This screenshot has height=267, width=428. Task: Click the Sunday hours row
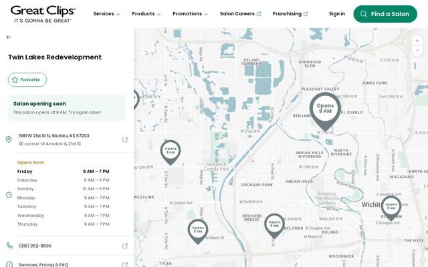click(63, 189)
